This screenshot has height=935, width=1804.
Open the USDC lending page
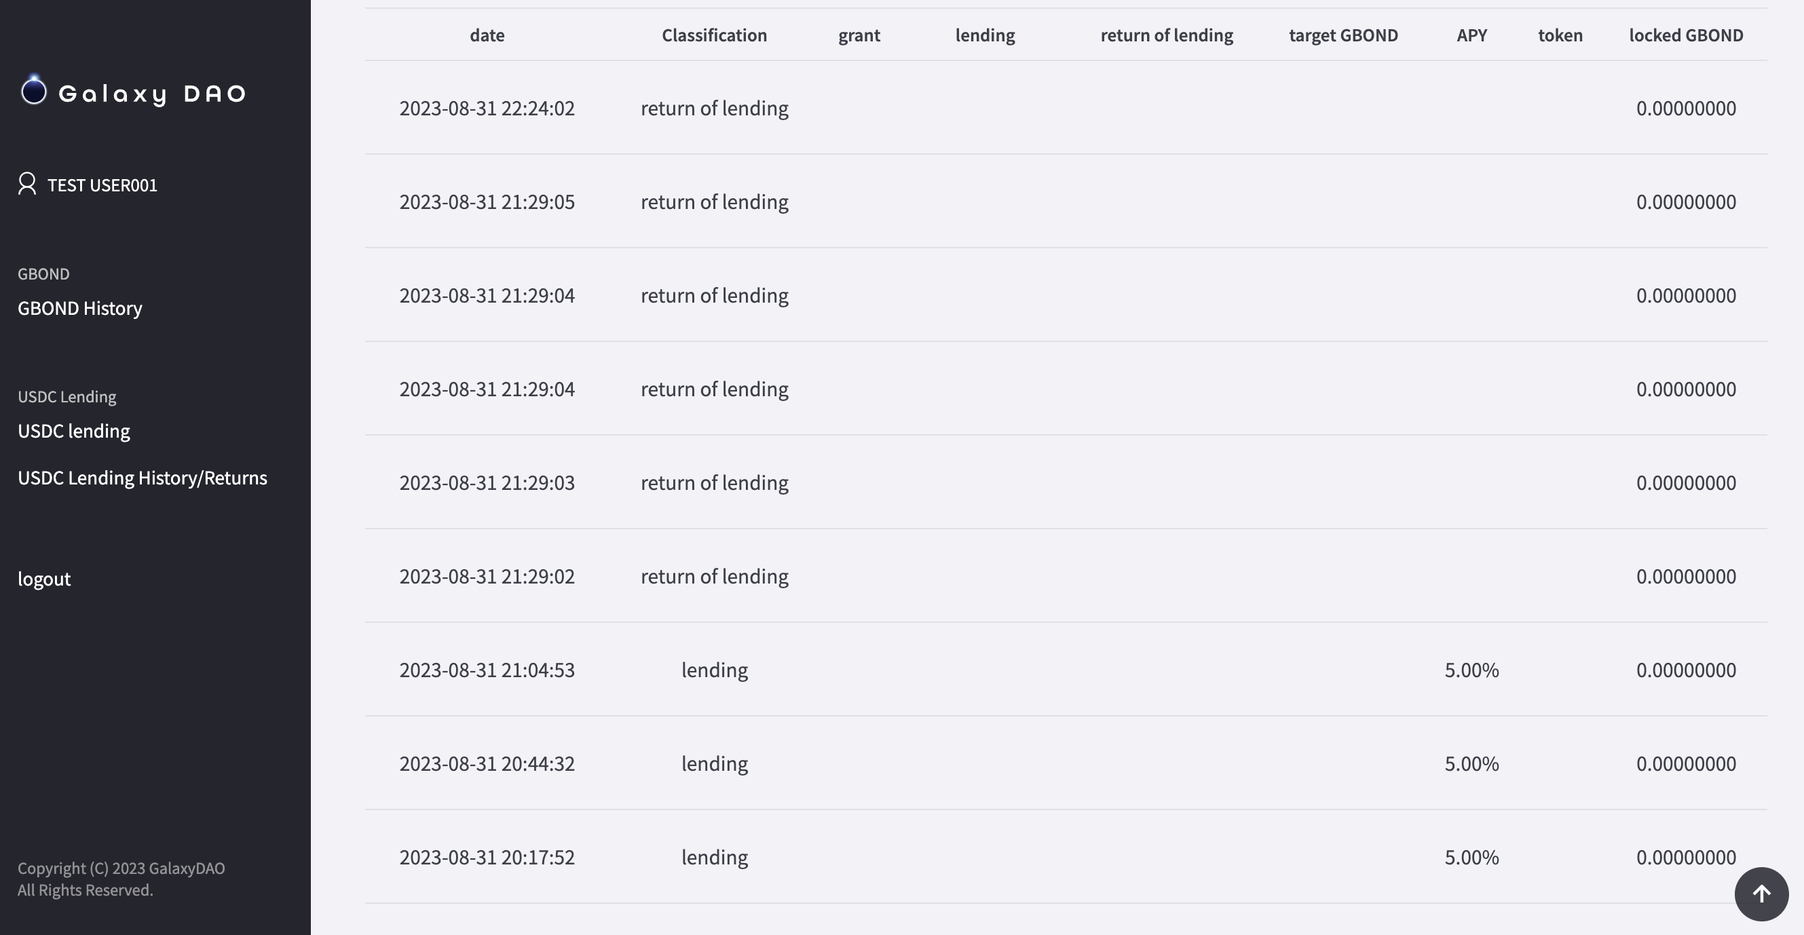[73, 431]
